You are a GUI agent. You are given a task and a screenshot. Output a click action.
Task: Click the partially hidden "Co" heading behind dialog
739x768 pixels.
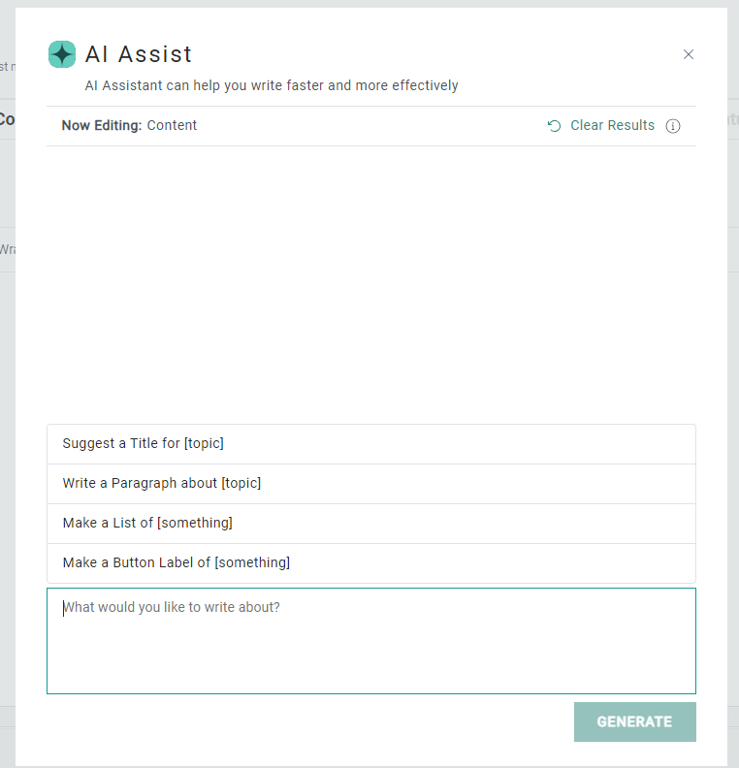click(x=7, y=119)
